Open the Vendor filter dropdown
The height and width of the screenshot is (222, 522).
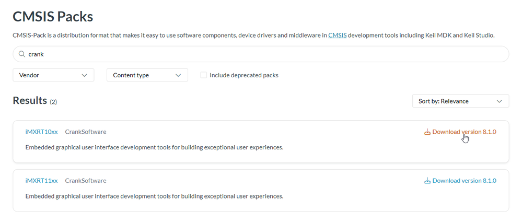coord(53,75)
